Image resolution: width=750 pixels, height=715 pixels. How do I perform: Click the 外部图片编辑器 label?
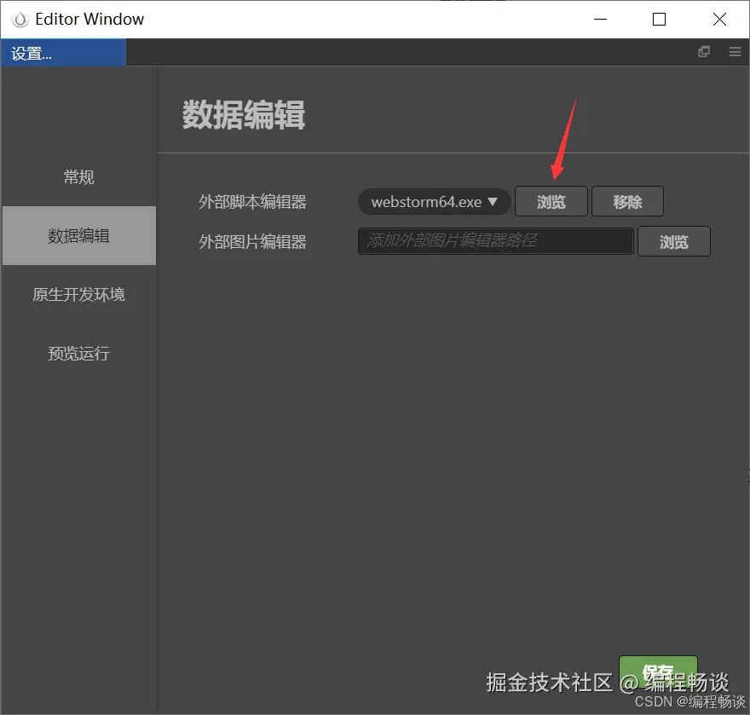click(x=252, y=241)
